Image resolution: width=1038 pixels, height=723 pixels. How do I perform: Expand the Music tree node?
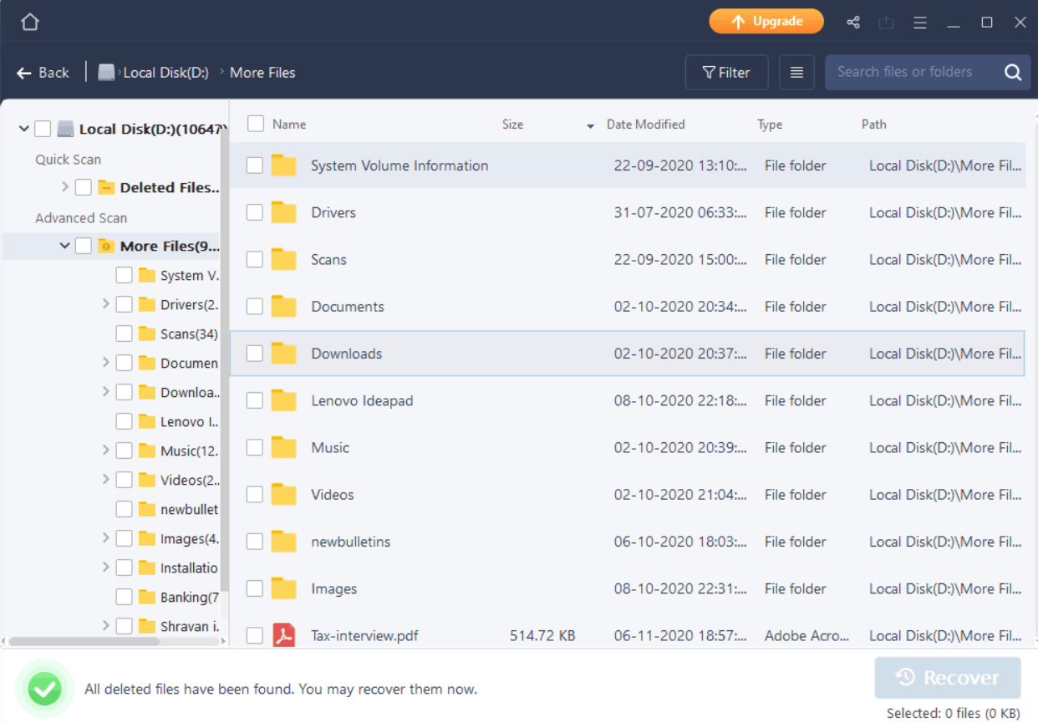click(105, 451)
